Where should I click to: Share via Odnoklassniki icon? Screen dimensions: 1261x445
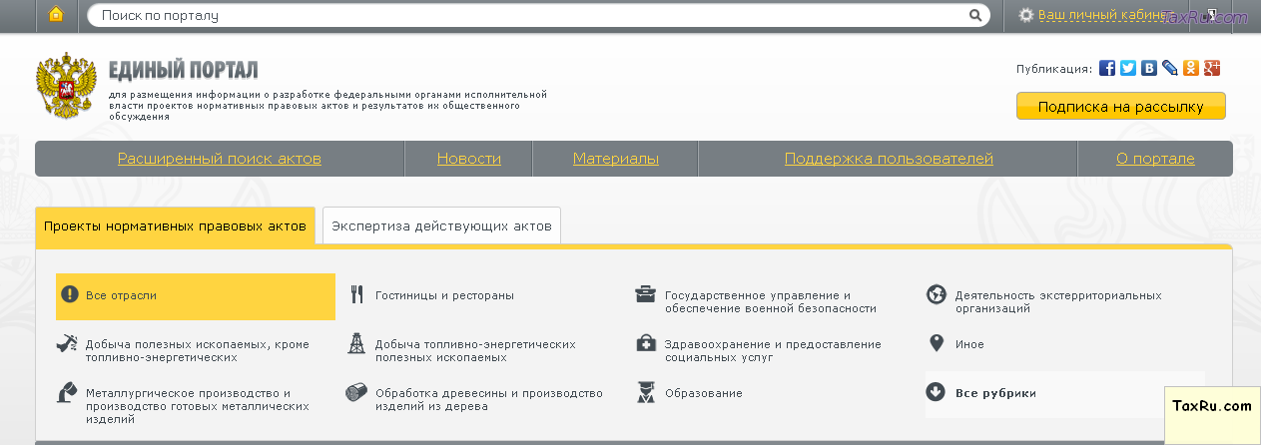coord(1191,68)
